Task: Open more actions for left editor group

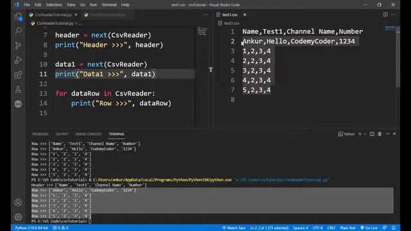Action: pyautogui.click(x=205, y=15)
